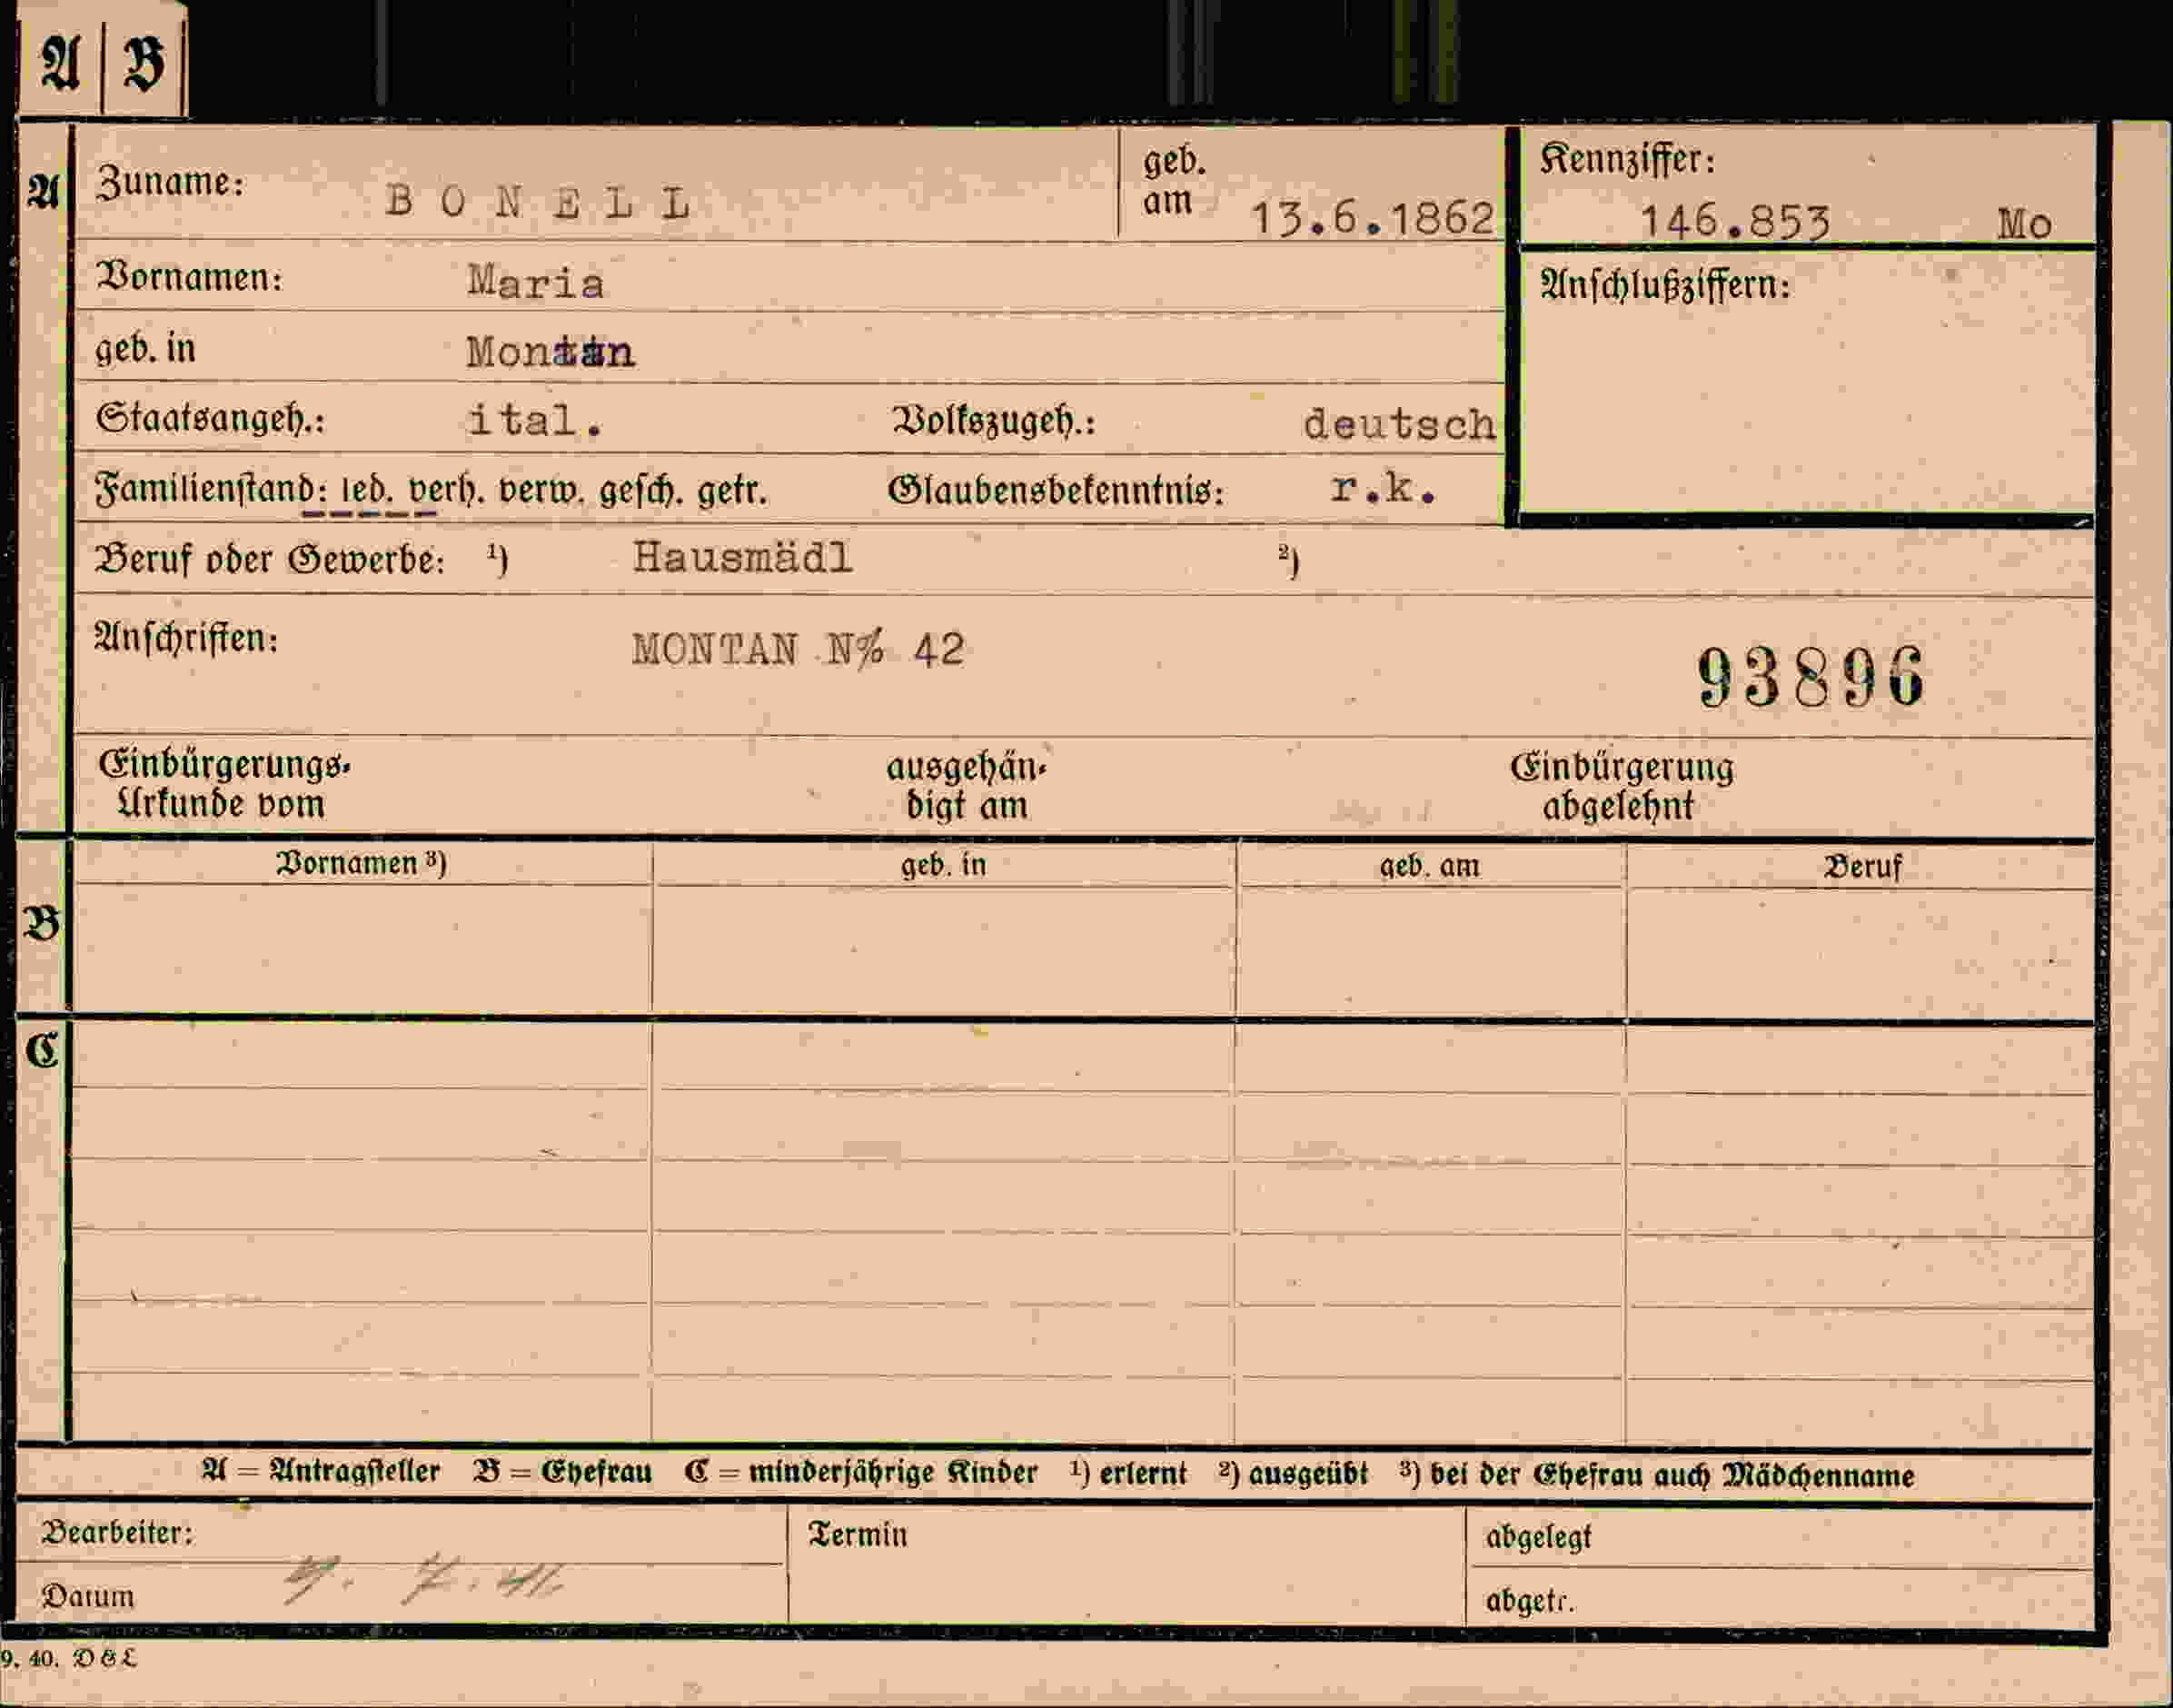
Task: Click the 'Volkszugeh.:' label
Action: point(993,422)
